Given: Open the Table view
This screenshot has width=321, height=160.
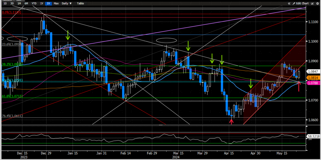Looking at the screenshot, I should pyautogui.click(x=80, y=3).
